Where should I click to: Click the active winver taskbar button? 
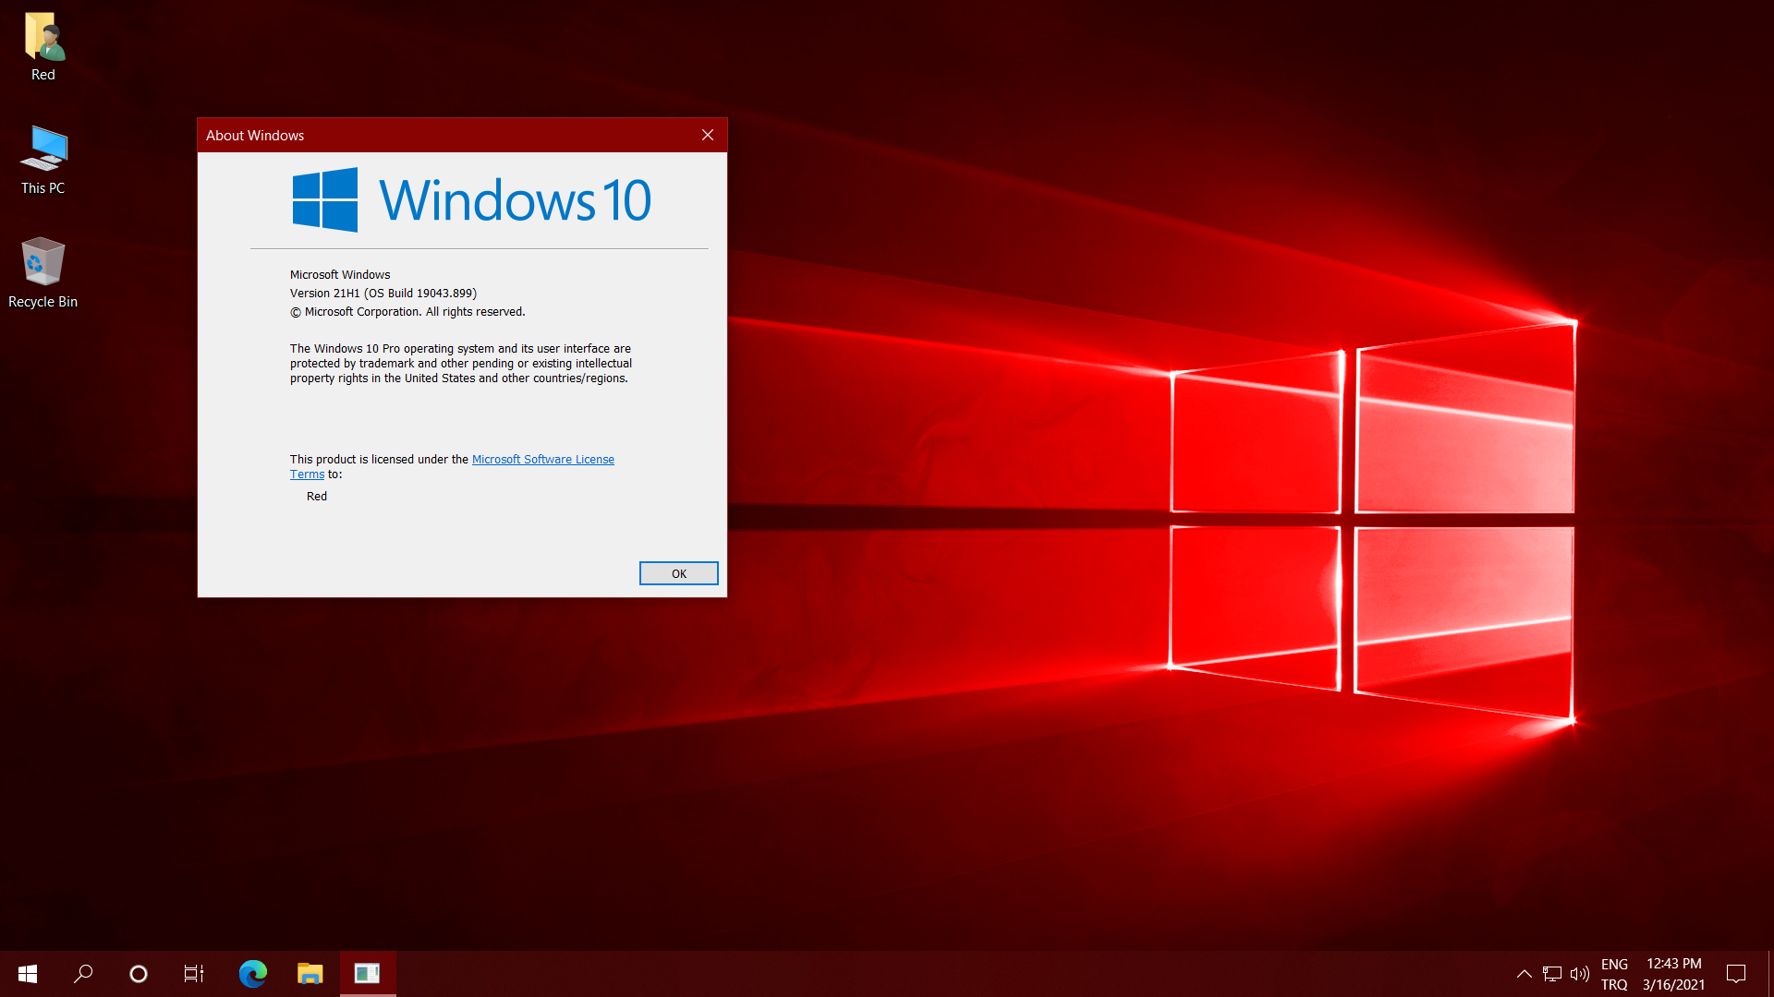click(368, 974)
